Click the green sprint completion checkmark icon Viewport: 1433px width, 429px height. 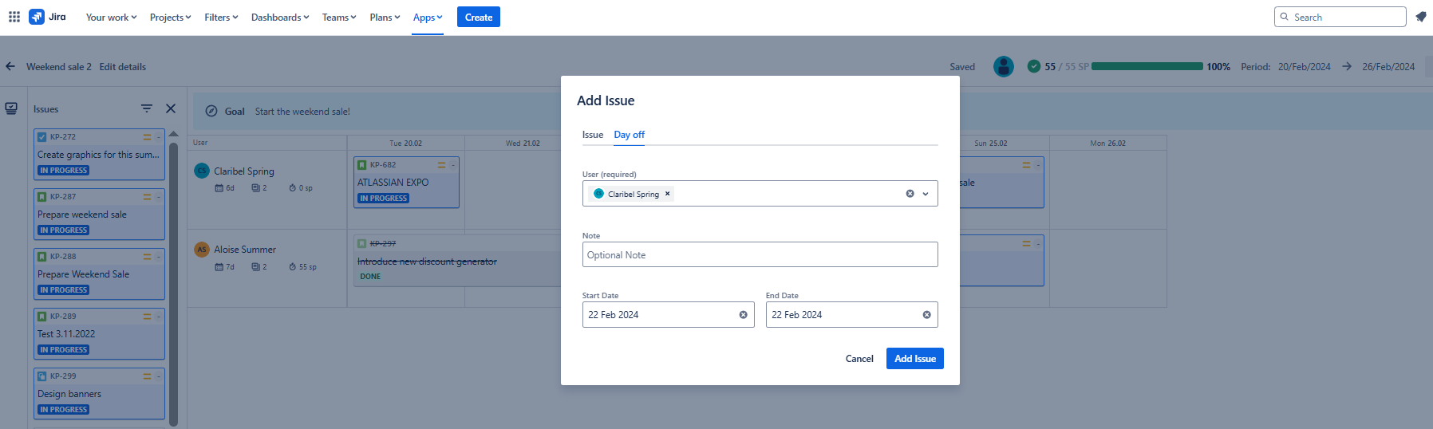(1034, 66)
